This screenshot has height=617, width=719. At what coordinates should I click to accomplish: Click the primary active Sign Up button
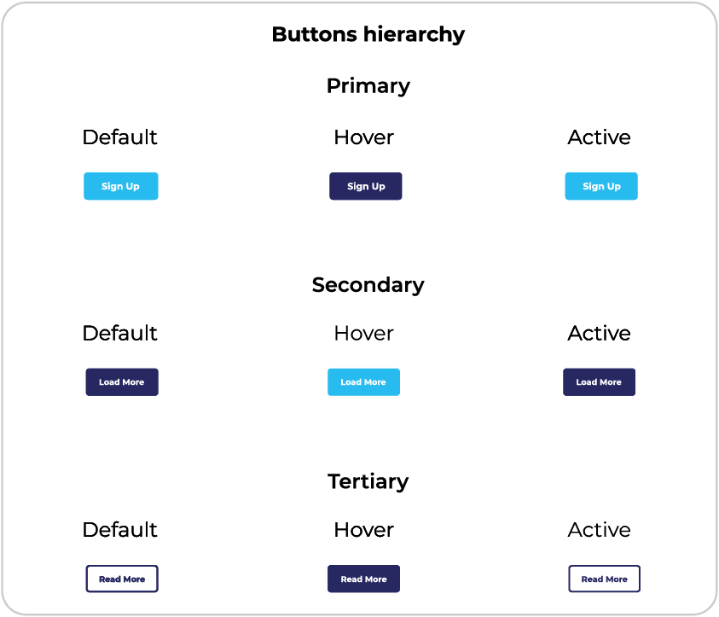point(600,186)
